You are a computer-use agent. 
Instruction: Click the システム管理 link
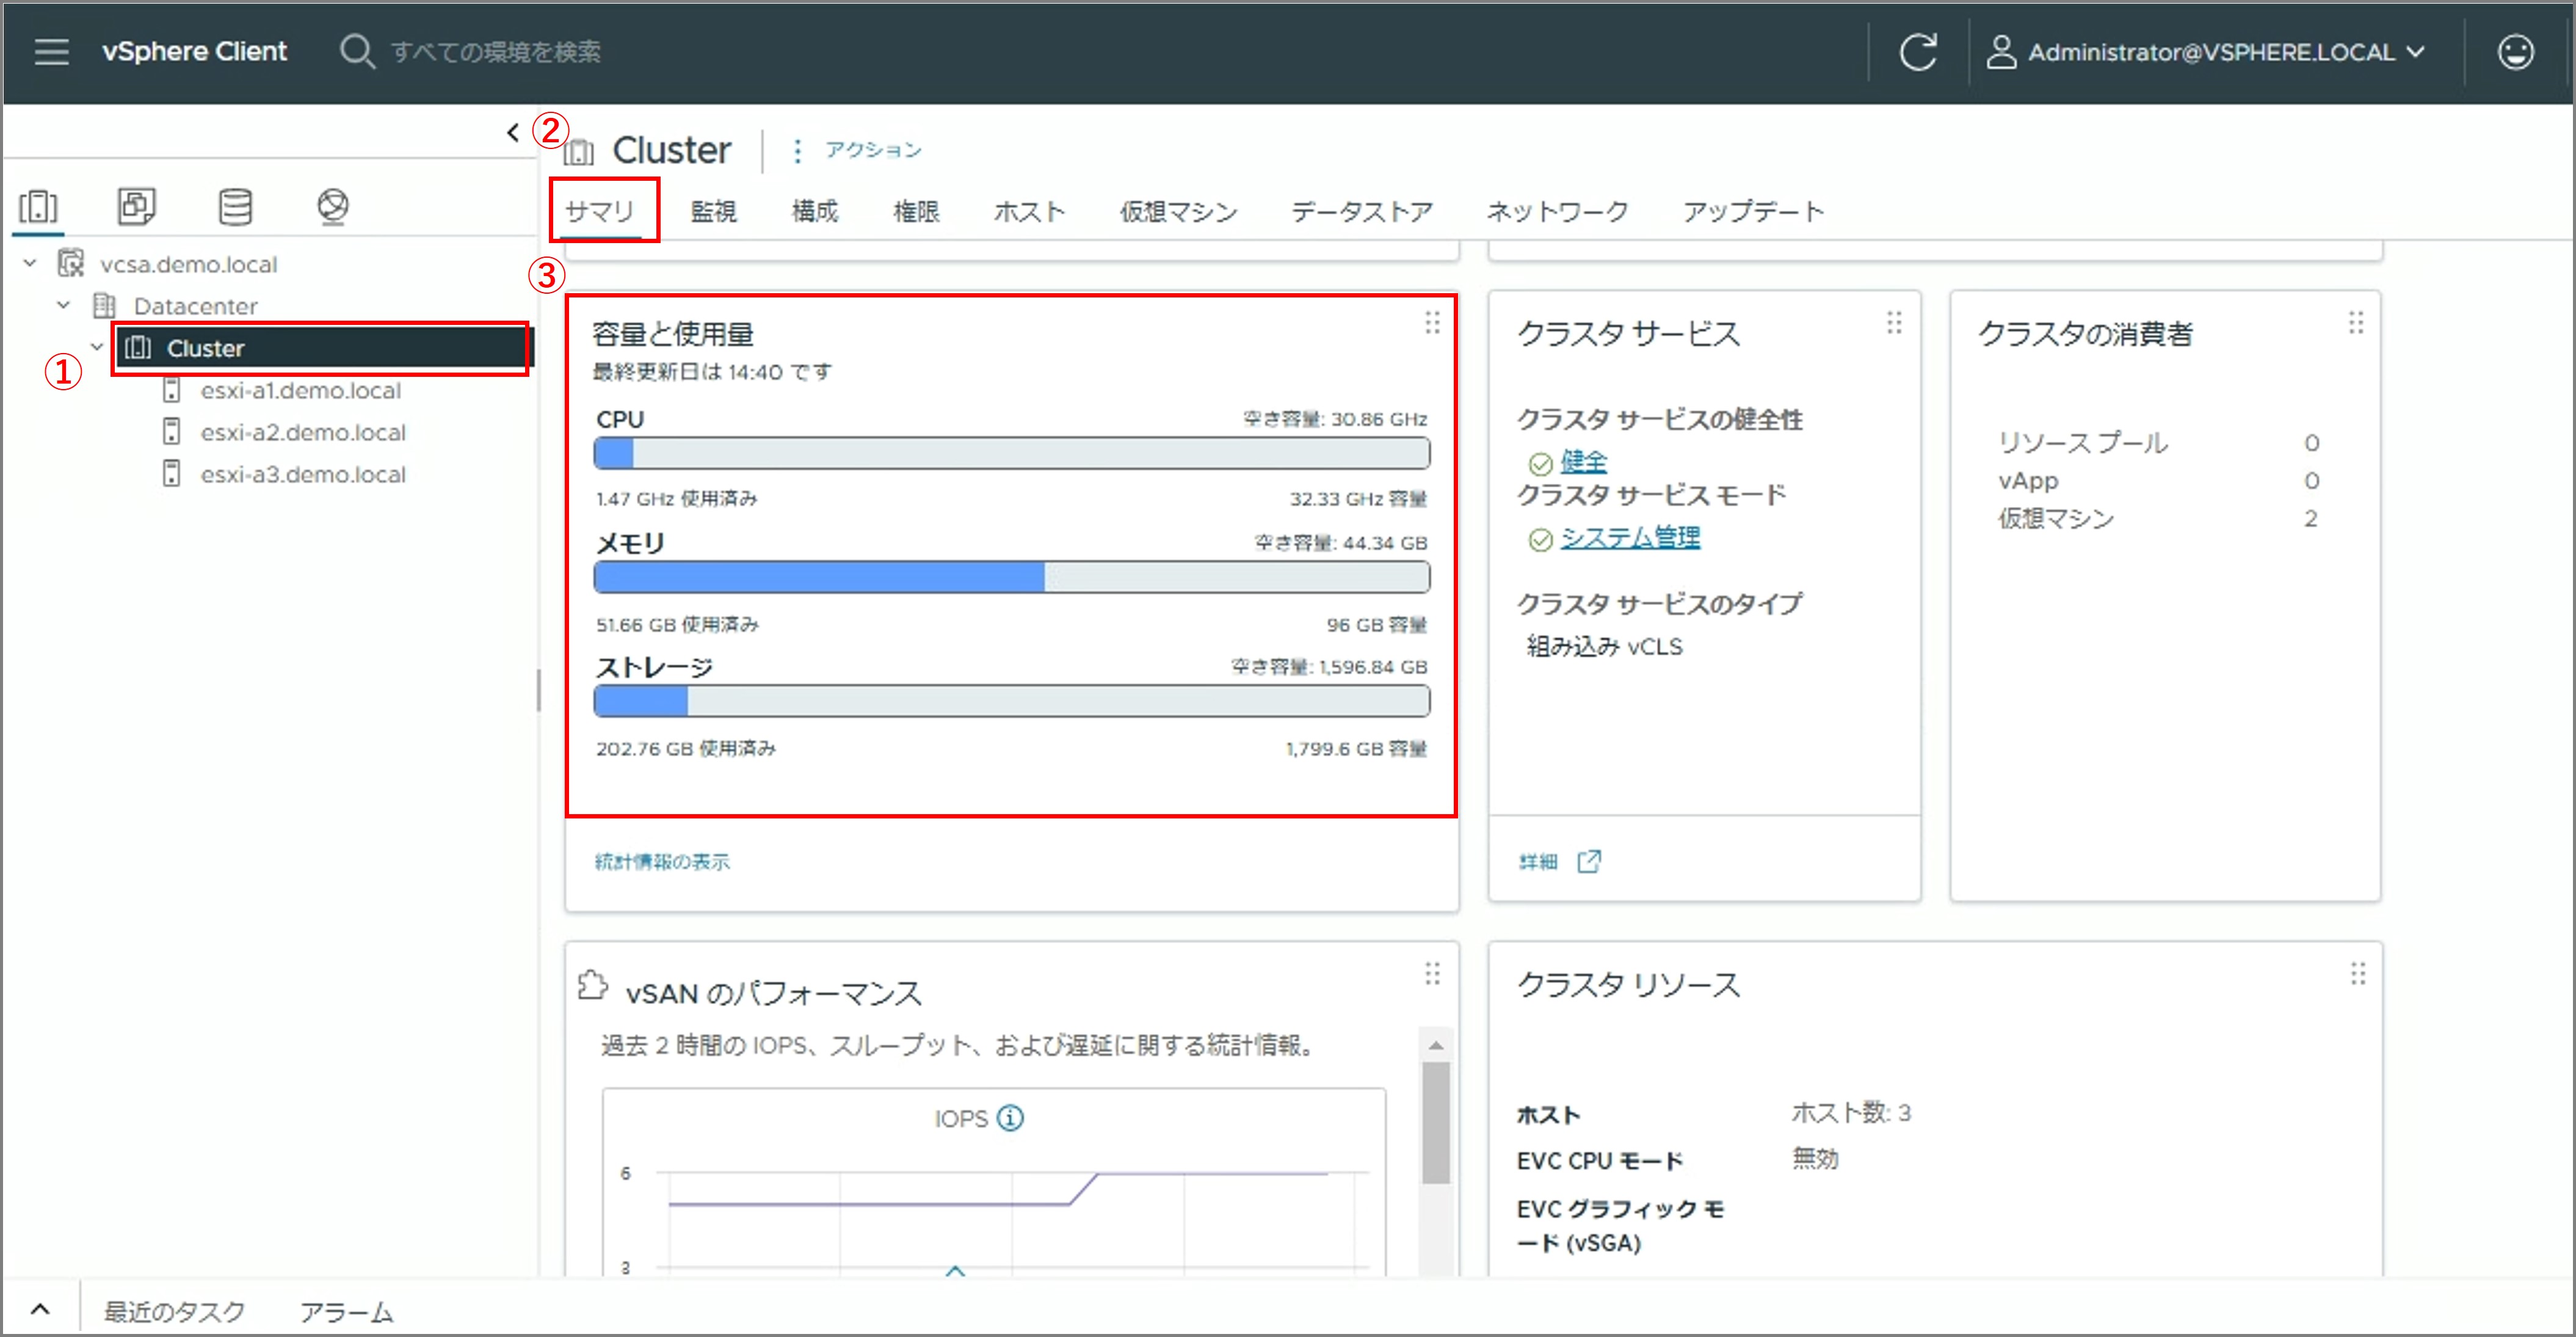pos(1630,537)
